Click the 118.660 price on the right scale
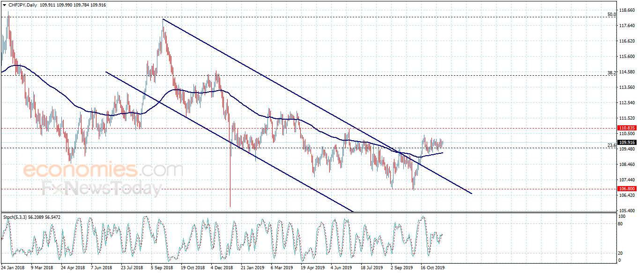 (x=627, y=10)
